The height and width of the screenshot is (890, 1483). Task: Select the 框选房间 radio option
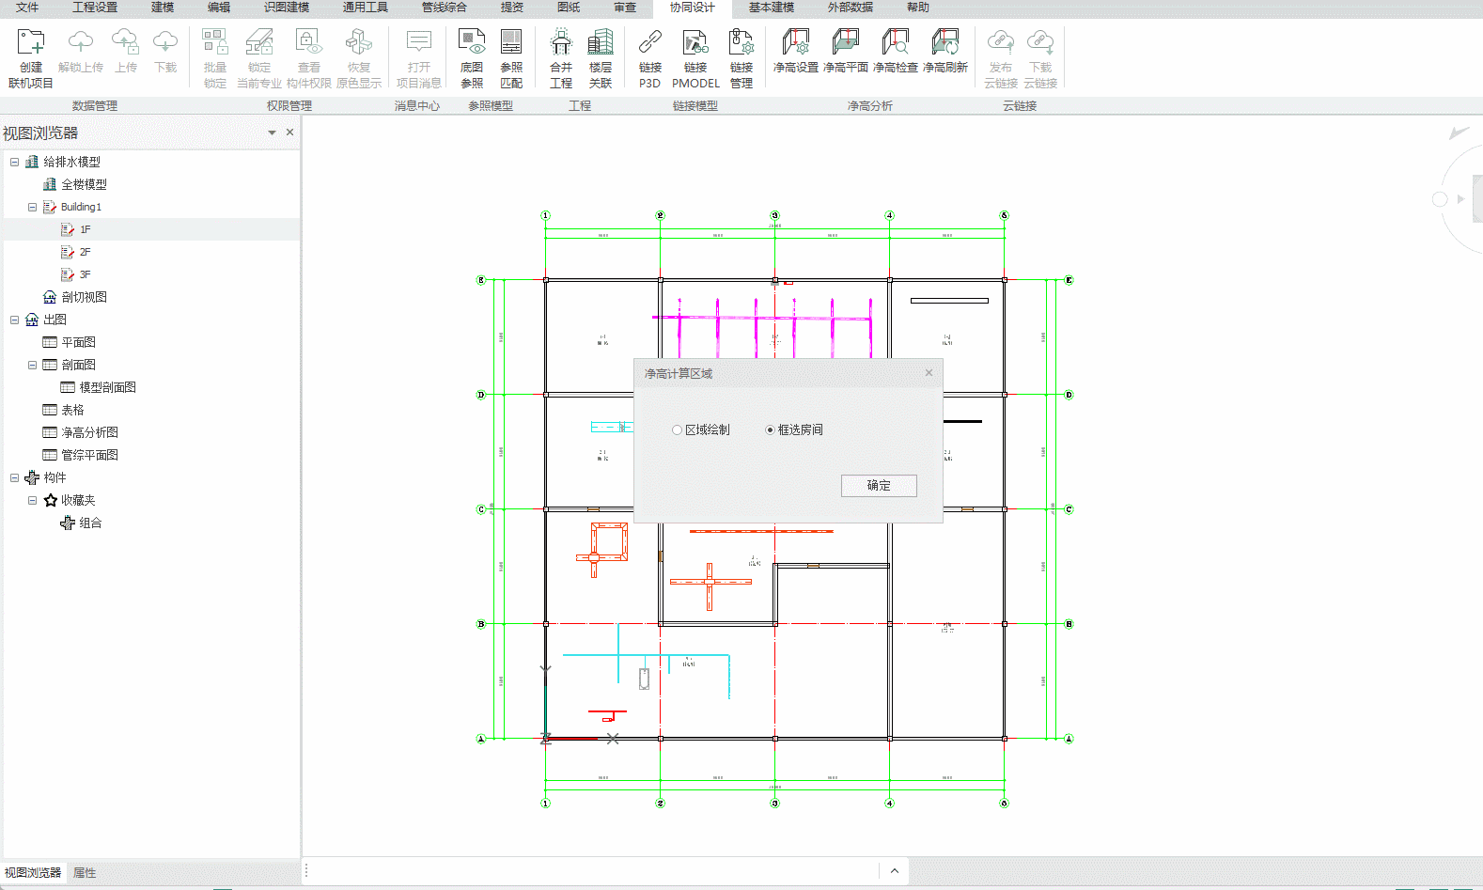(771, 430)
